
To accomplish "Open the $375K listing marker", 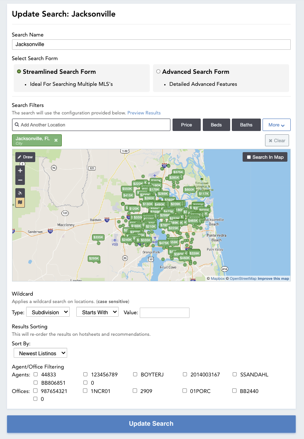I will tap(178, 172).
